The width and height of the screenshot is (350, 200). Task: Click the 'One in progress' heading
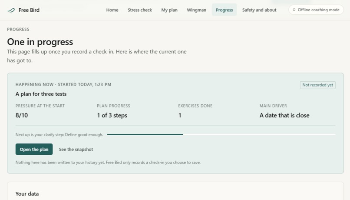point(40,42)
